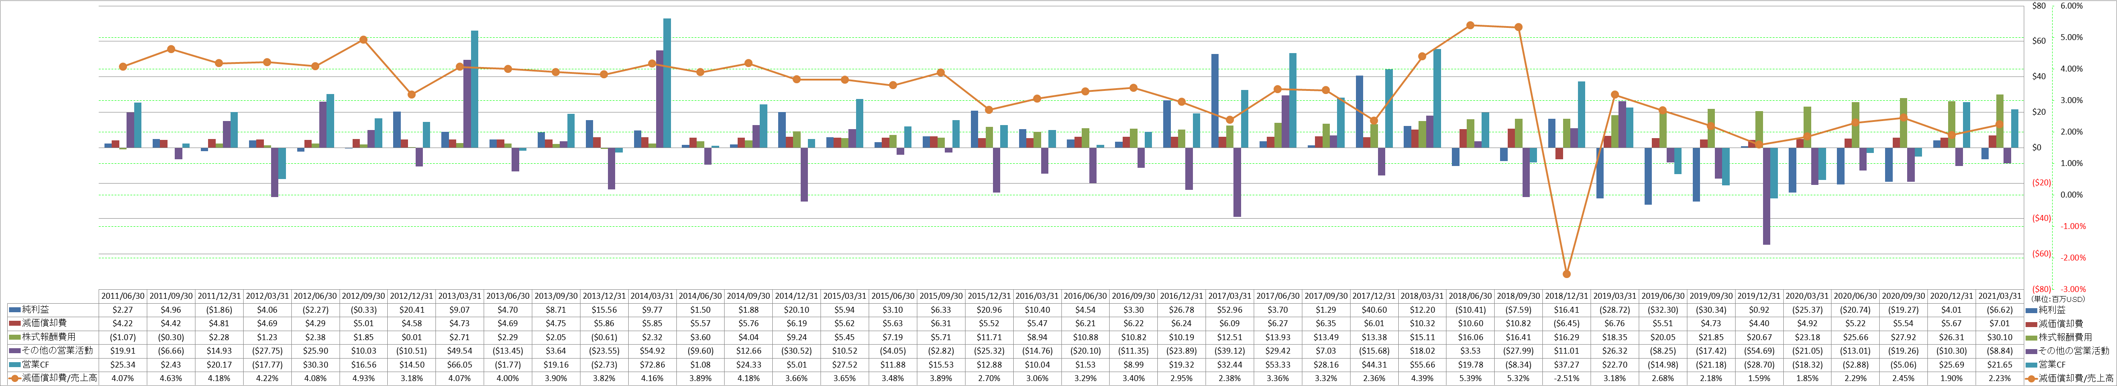Click the tallest teal 営業CF bar at 2014/03/31
The image size is (2117, 386).
tap(667, 83)
